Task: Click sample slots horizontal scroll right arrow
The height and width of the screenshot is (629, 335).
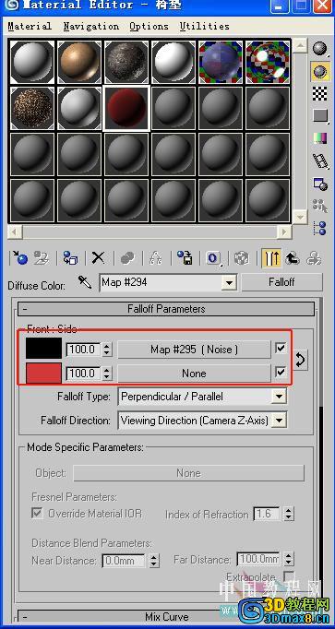Action: (x=285, y=231)
